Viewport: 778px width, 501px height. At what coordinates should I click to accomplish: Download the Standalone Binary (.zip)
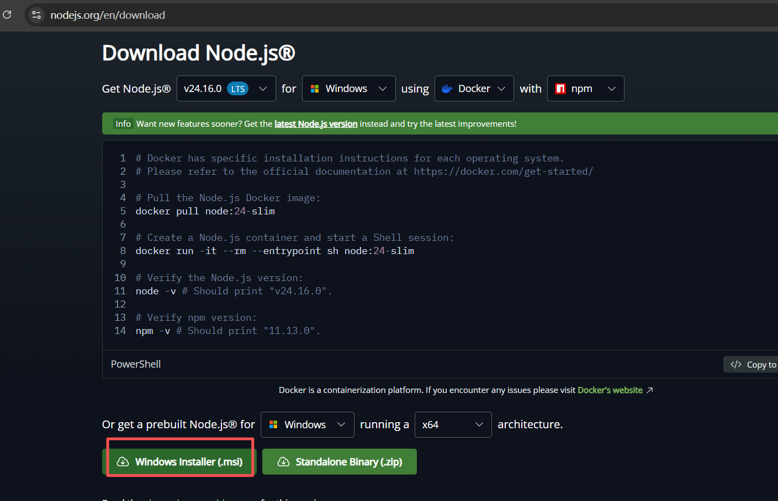(x=340, y=462)
